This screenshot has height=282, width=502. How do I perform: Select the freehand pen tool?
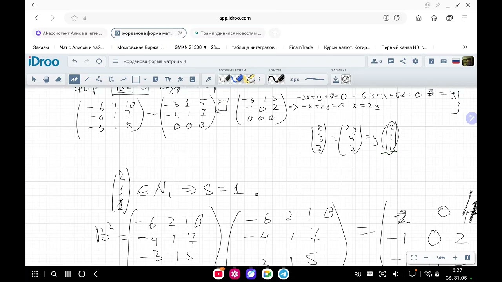(x=74, y=80)
